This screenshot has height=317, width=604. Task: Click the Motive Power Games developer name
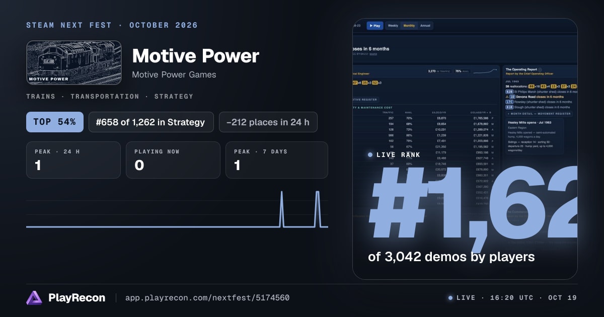pyautogui.click(x=174, y=74)
